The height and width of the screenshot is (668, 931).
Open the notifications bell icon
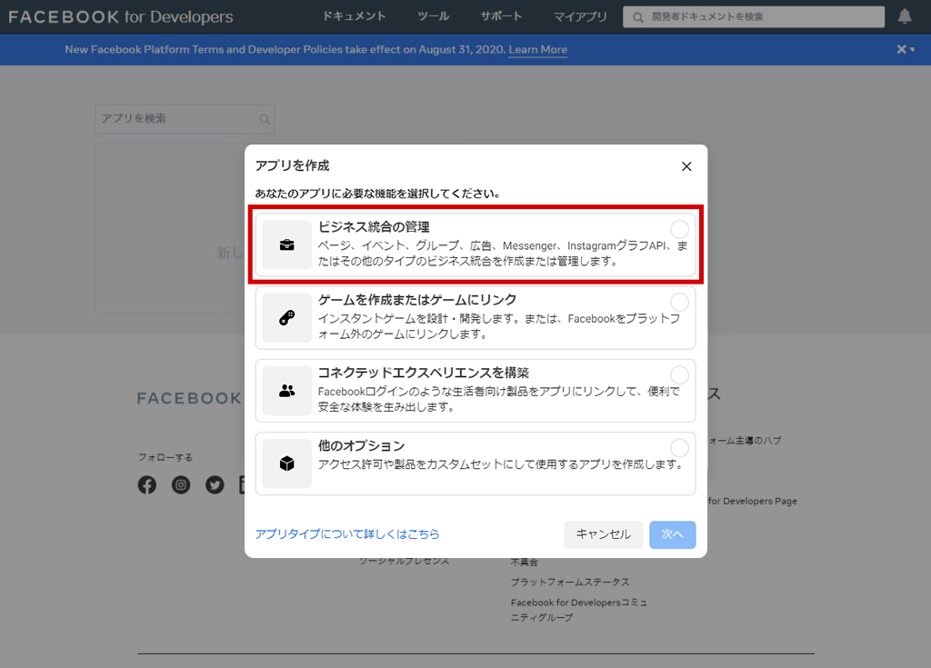click(905, 16)
